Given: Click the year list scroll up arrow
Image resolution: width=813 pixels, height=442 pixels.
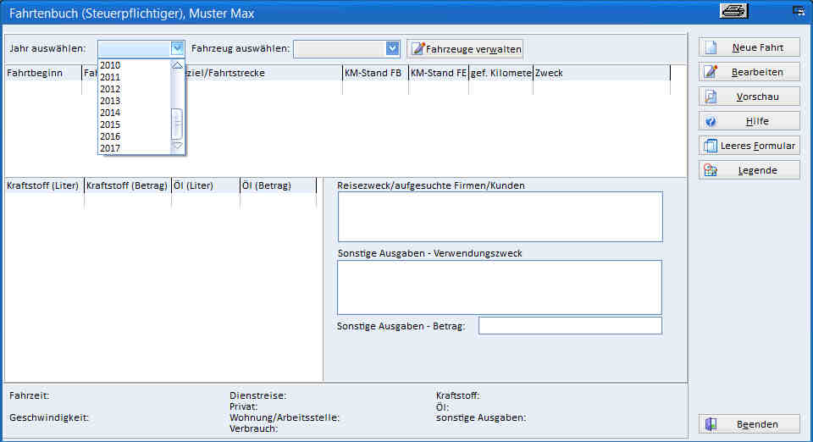Looking at the screenshot, I should (177, 65).
